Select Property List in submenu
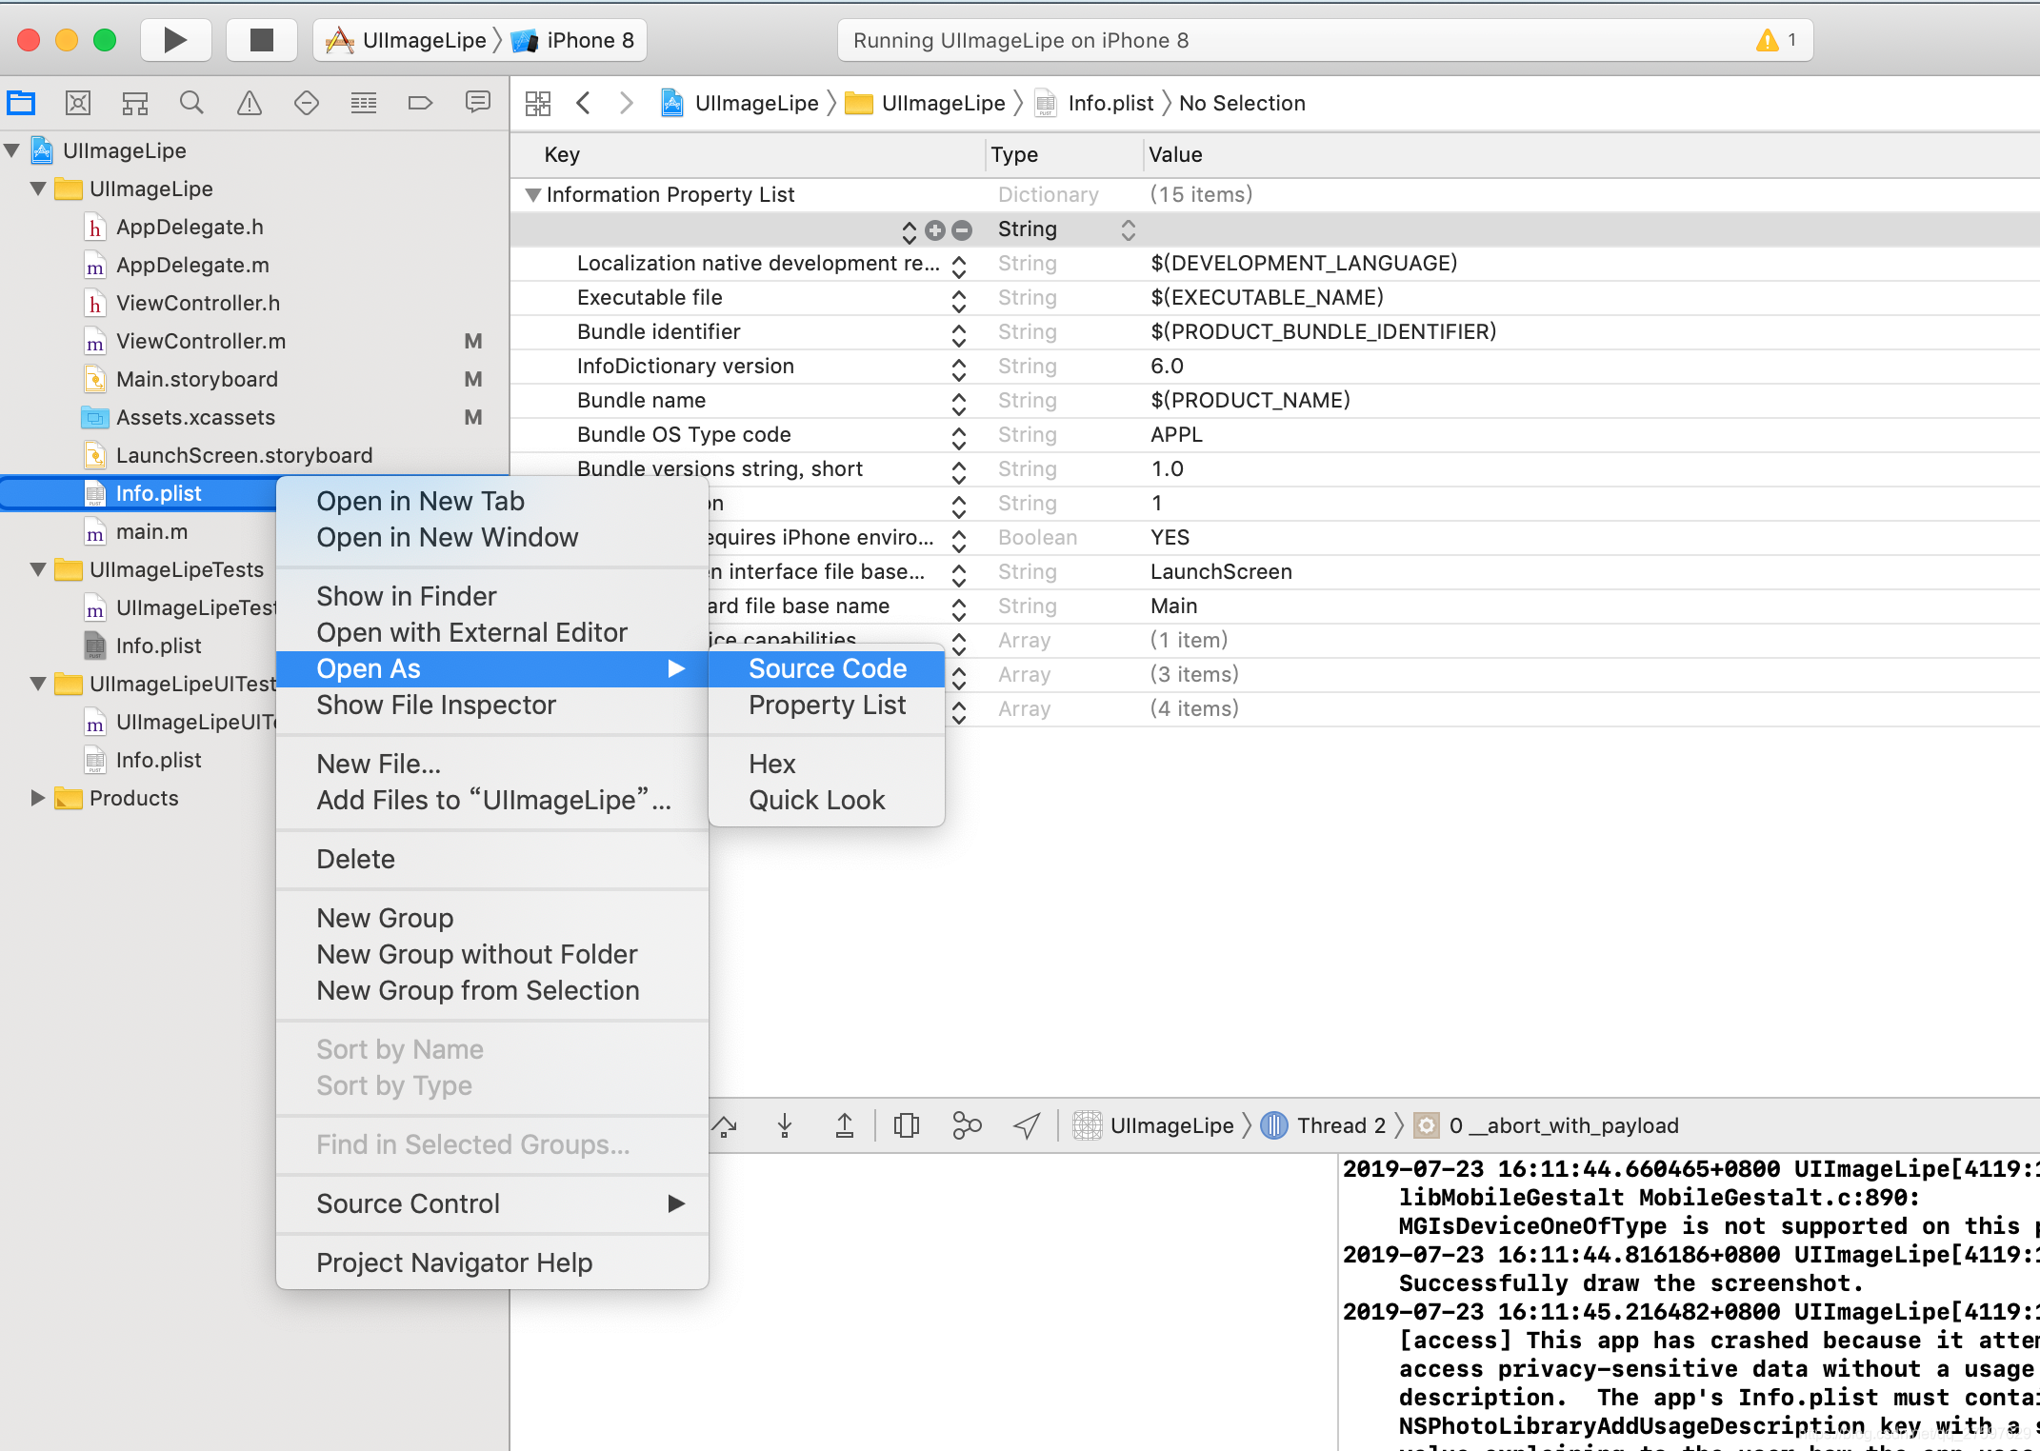 click(x=827, y=705)
